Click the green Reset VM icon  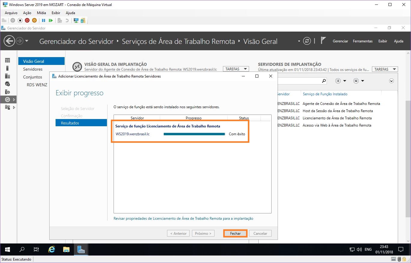click(51, 20)
